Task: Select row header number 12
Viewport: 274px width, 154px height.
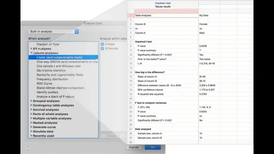Action: (131, 63)
